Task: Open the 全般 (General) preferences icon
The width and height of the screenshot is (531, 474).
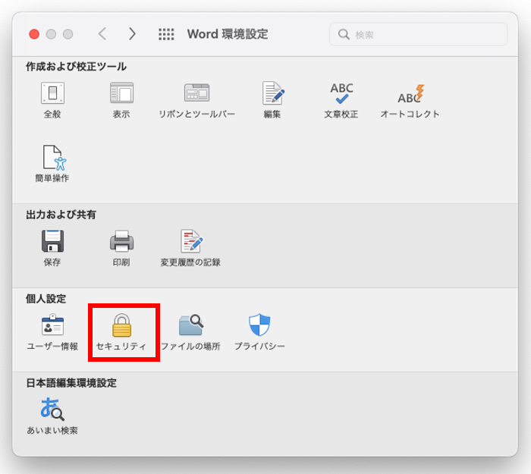Action: point(52,93)
